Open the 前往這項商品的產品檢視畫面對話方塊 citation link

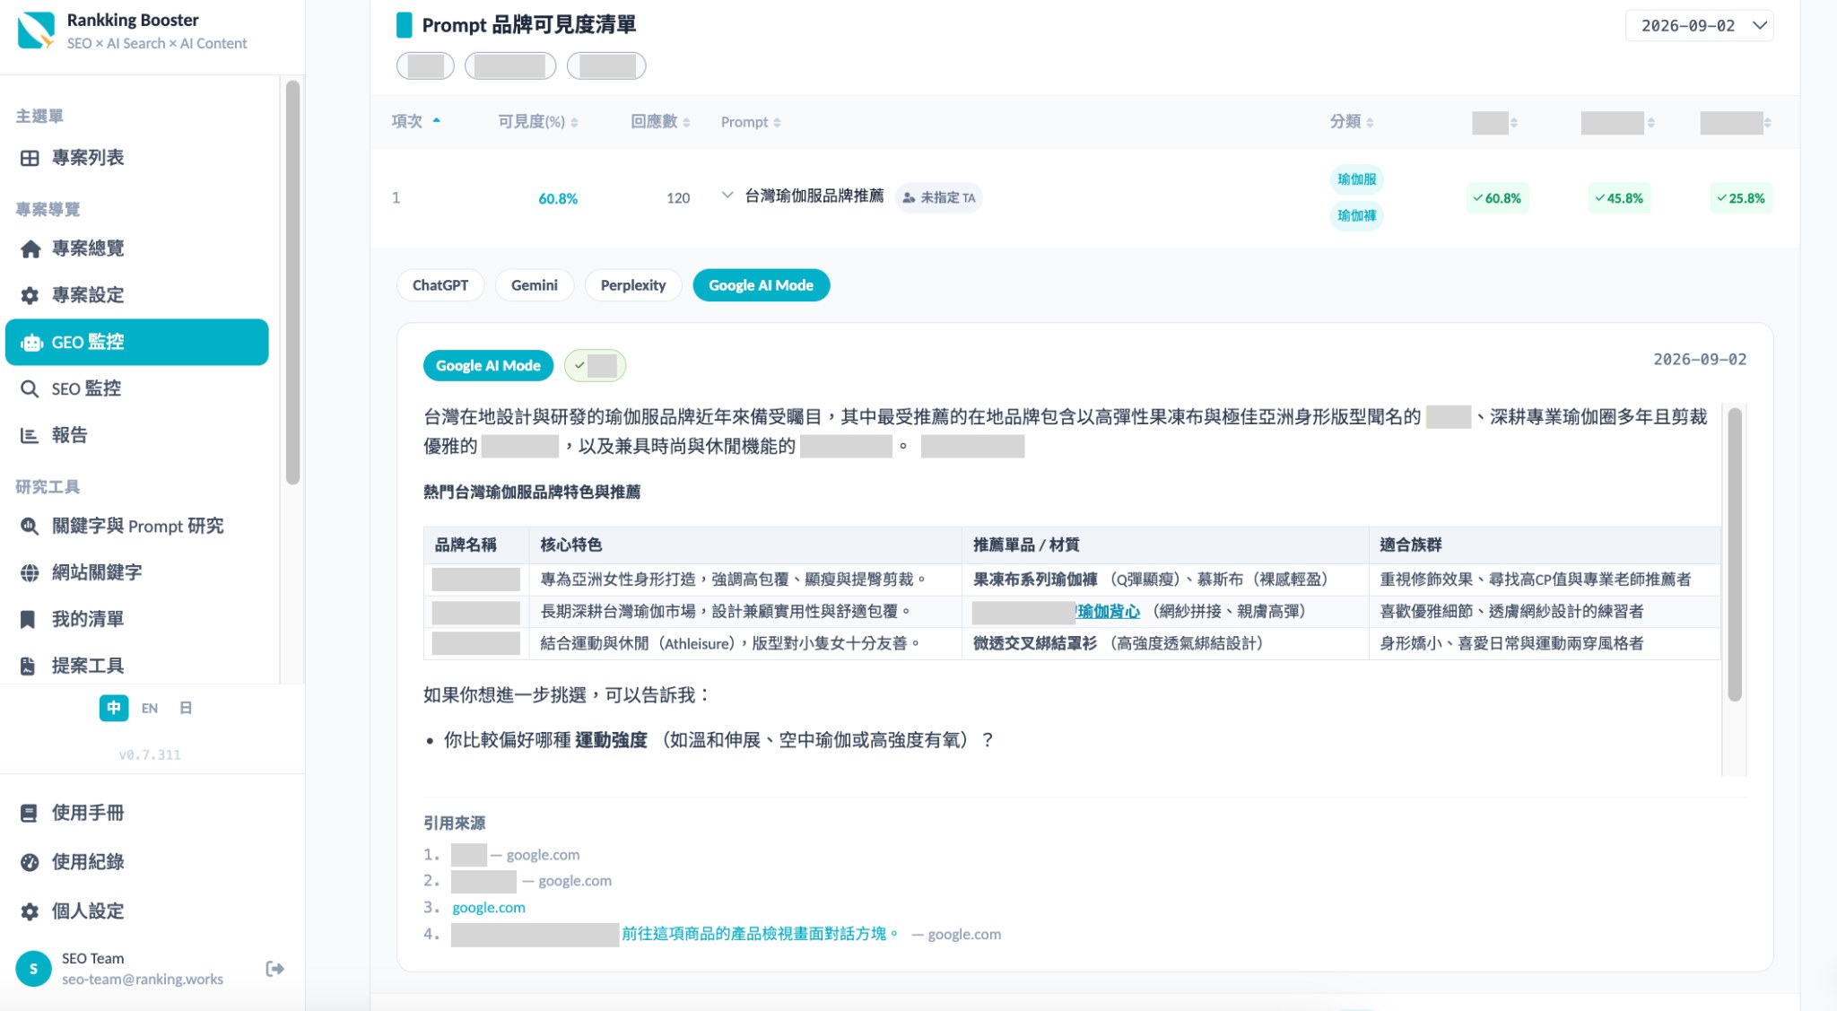pyautogui.click(x=760, y=934)
